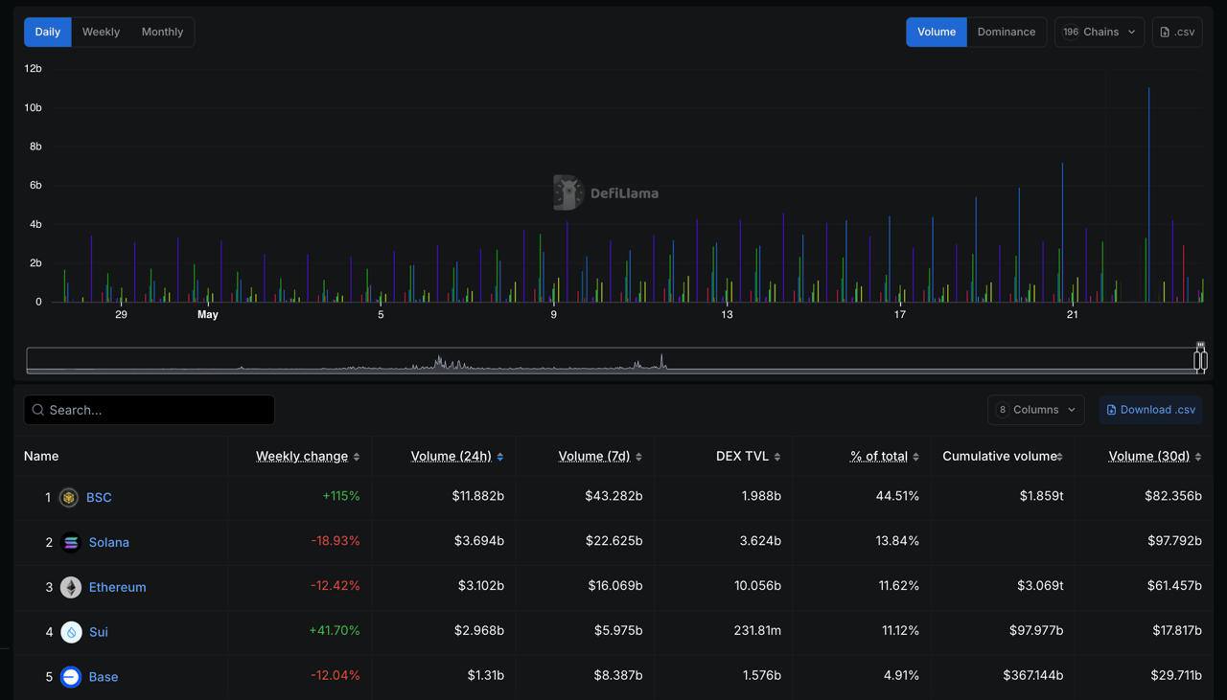
Task: Open the Ethereum chain link
Action: click(x=118, y=587)
